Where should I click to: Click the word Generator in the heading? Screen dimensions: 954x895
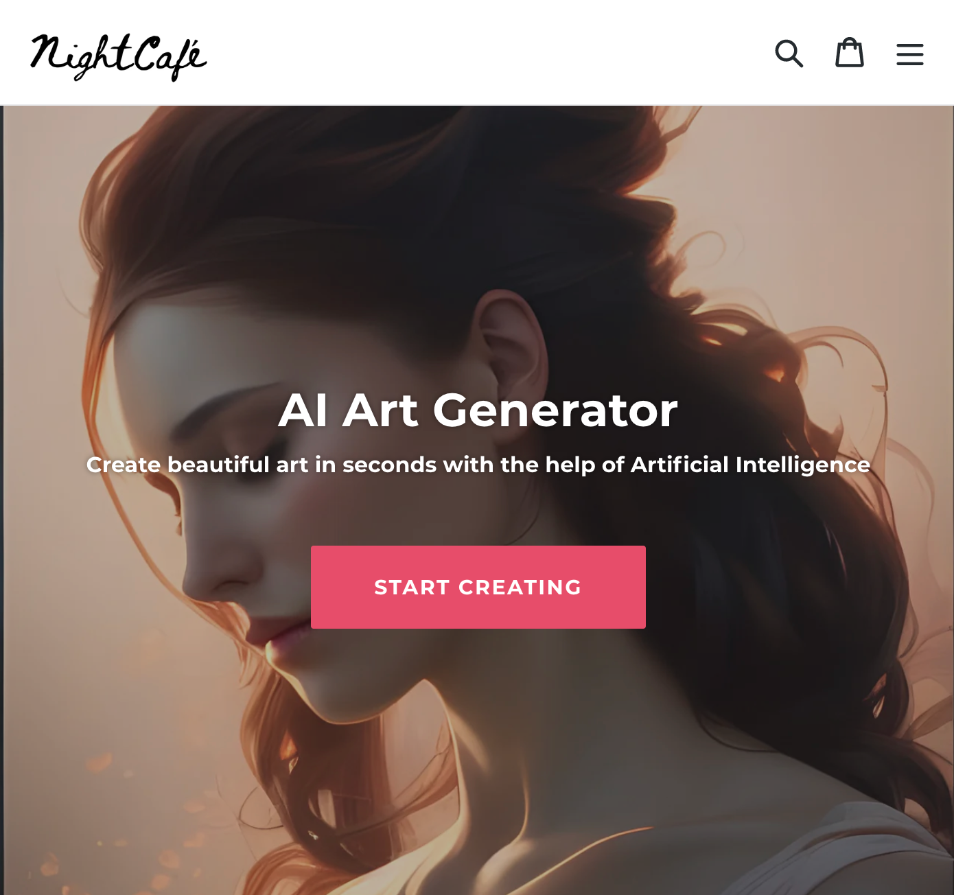pos(555,410)
